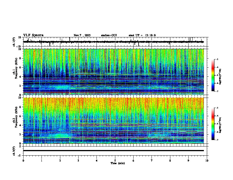Click the ch.2 "Frequency (kHz)" axis label
233x180 pixels.
(16, 117)
